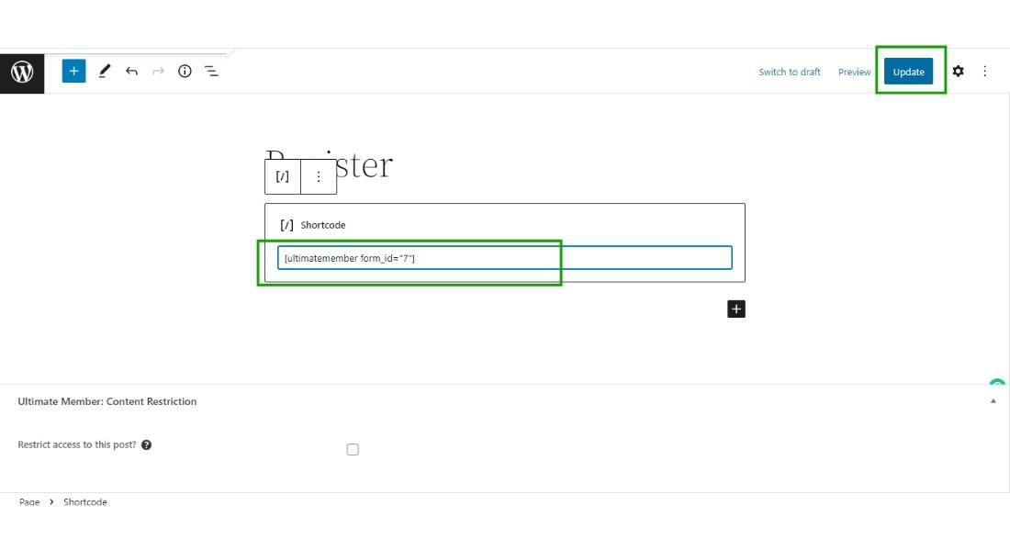
Task: Click the Switch to draft link
Action: click(790, 72)
